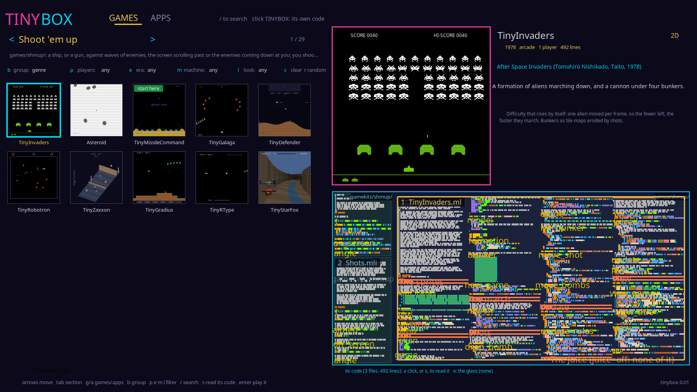697x392 pixels.
Task: Open the group filter set to genre
Action: point(27,70)
